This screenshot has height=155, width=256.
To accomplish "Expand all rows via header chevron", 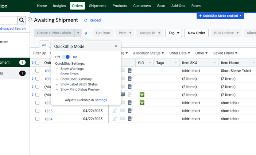I will pyautogui.click(x=33, y=63).
